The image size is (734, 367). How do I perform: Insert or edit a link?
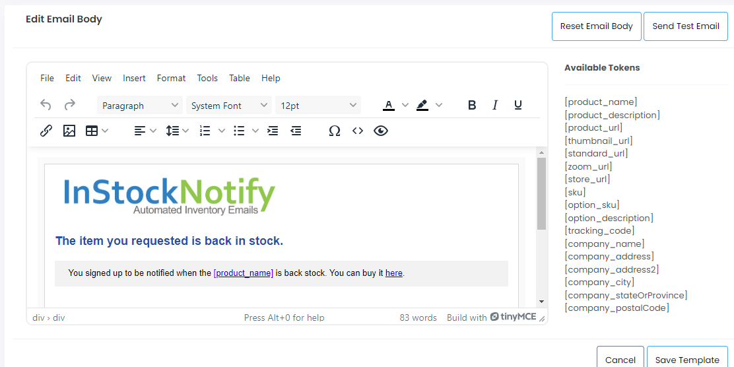pyautogui.click(x=46, y=131)
